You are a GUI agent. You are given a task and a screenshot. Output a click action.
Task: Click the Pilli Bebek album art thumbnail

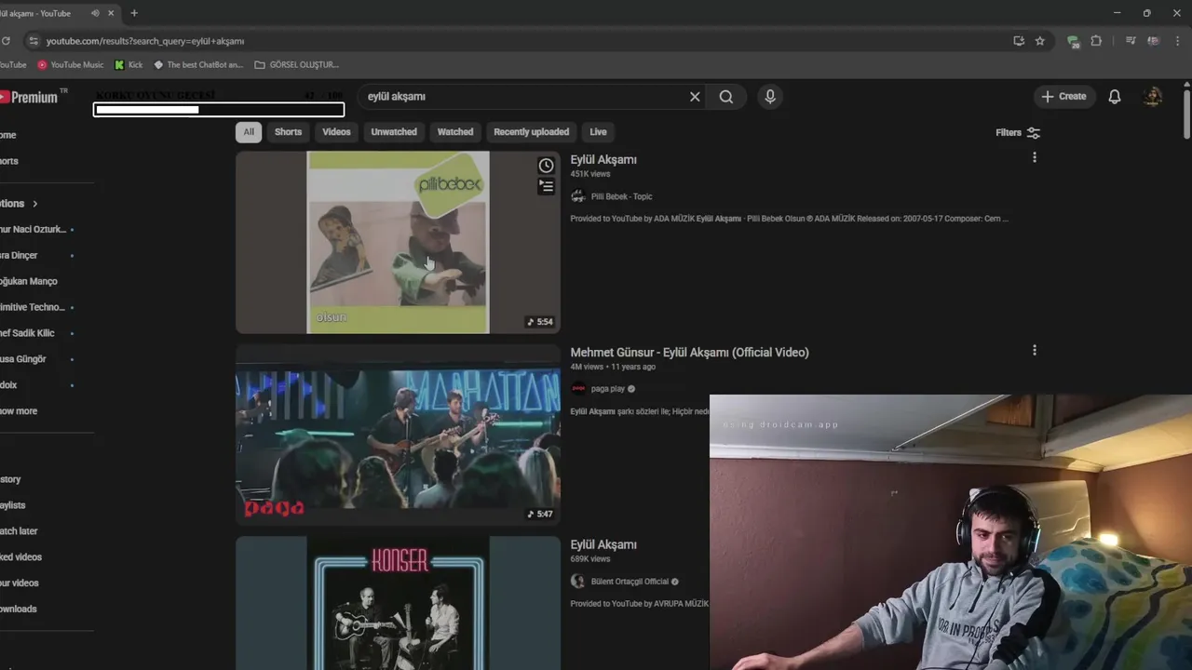(398, 242)
